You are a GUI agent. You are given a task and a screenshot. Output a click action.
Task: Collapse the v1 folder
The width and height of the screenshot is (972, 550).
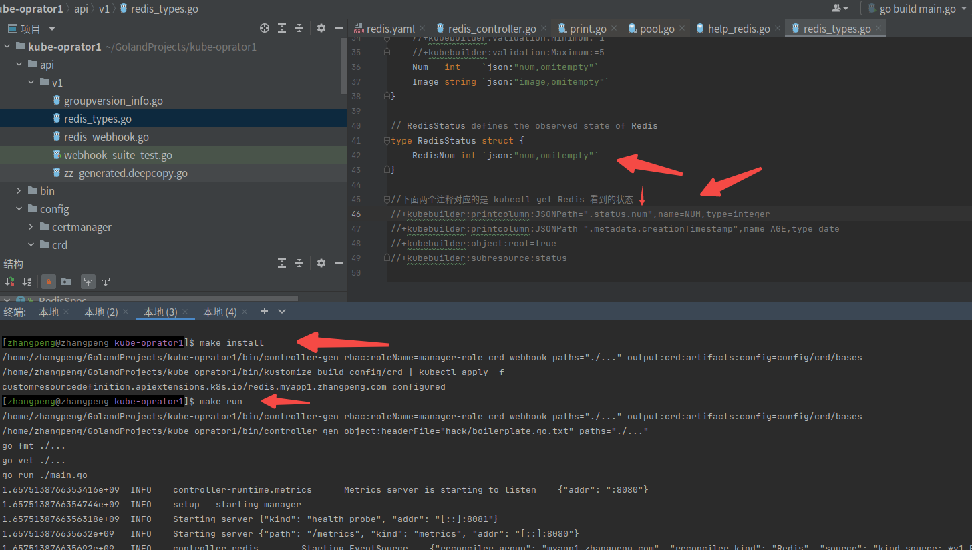(31, 83)
